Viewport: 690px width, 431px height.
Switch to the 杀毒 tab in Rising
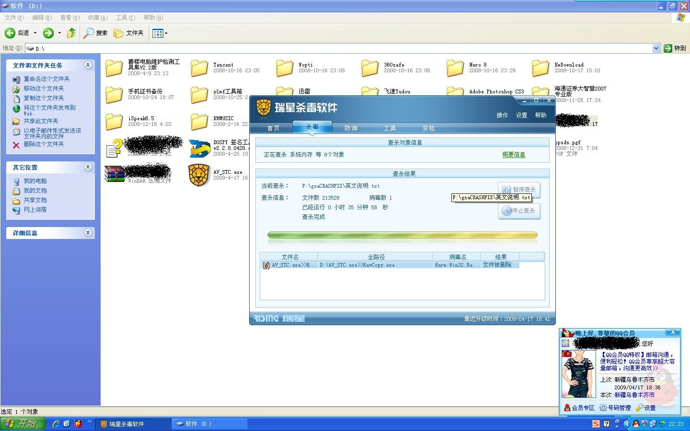pos(312,127)
